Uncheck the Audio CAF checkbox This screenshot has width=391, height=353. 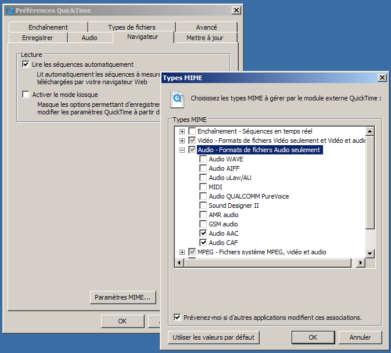203,243
